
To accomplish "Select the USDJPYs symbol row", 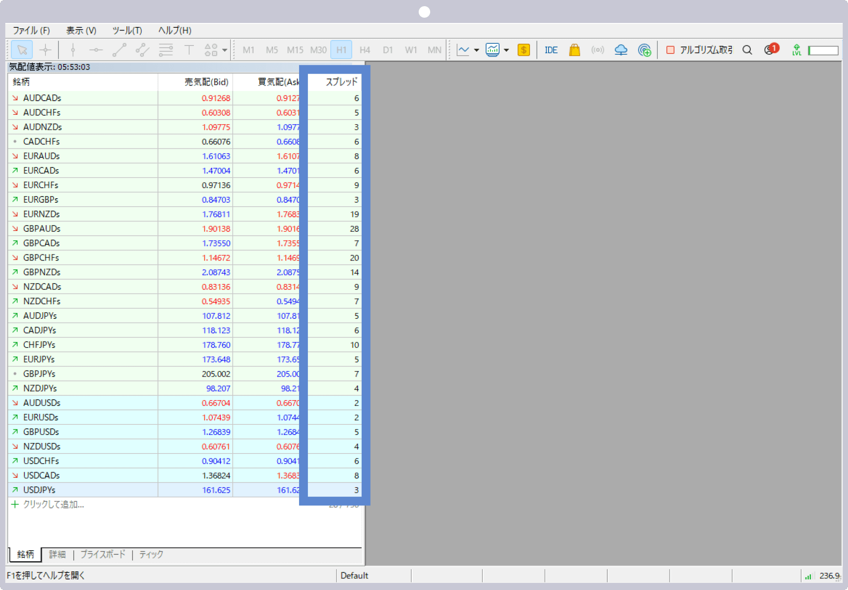I will pos(185,490).
